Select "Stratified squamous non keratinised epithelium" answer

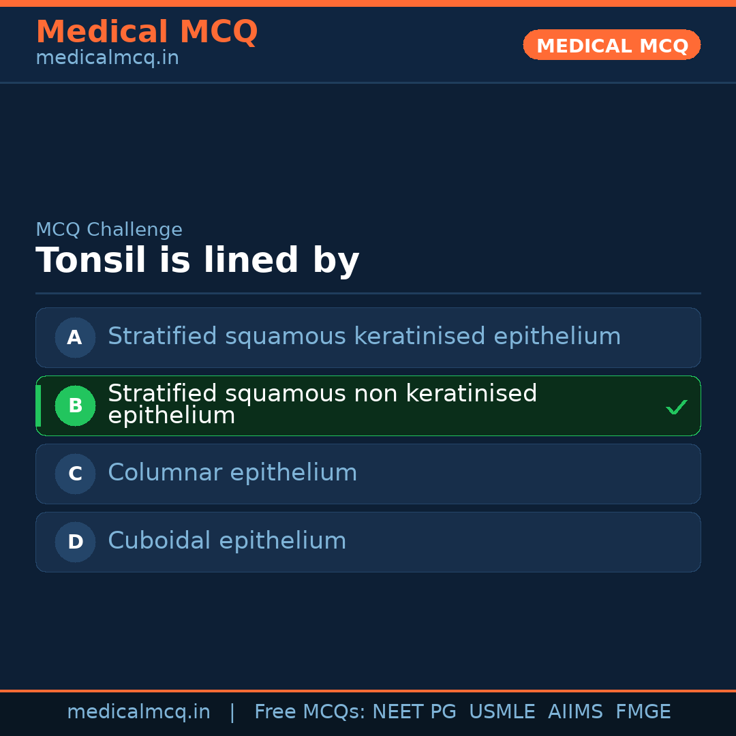pos(322,405)
